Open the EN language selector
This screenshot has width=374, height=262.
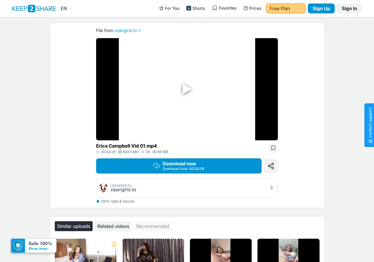coord(66,8)
